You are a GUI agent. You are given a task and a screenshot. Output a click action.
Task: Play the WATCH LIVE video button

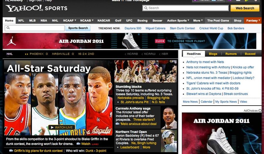point(62,127)
